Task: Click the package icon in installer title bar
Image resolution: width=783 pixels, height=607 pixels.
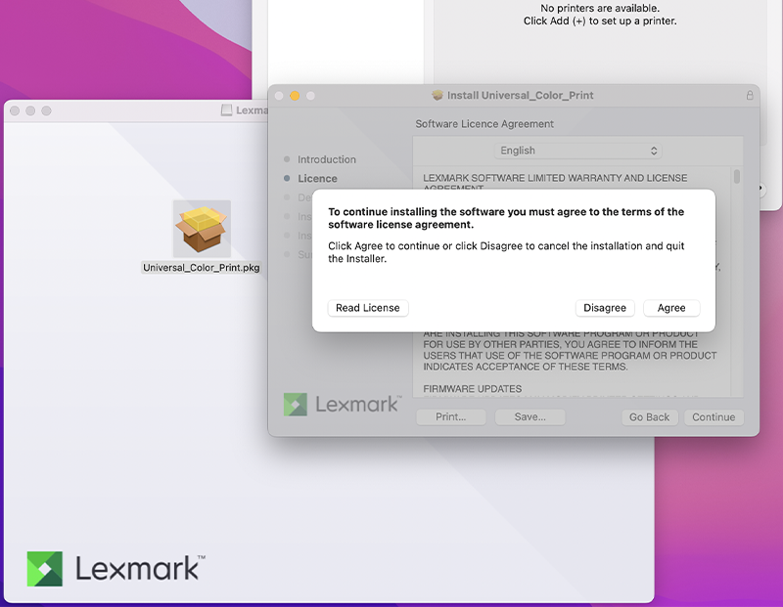Action: point(438,95)
